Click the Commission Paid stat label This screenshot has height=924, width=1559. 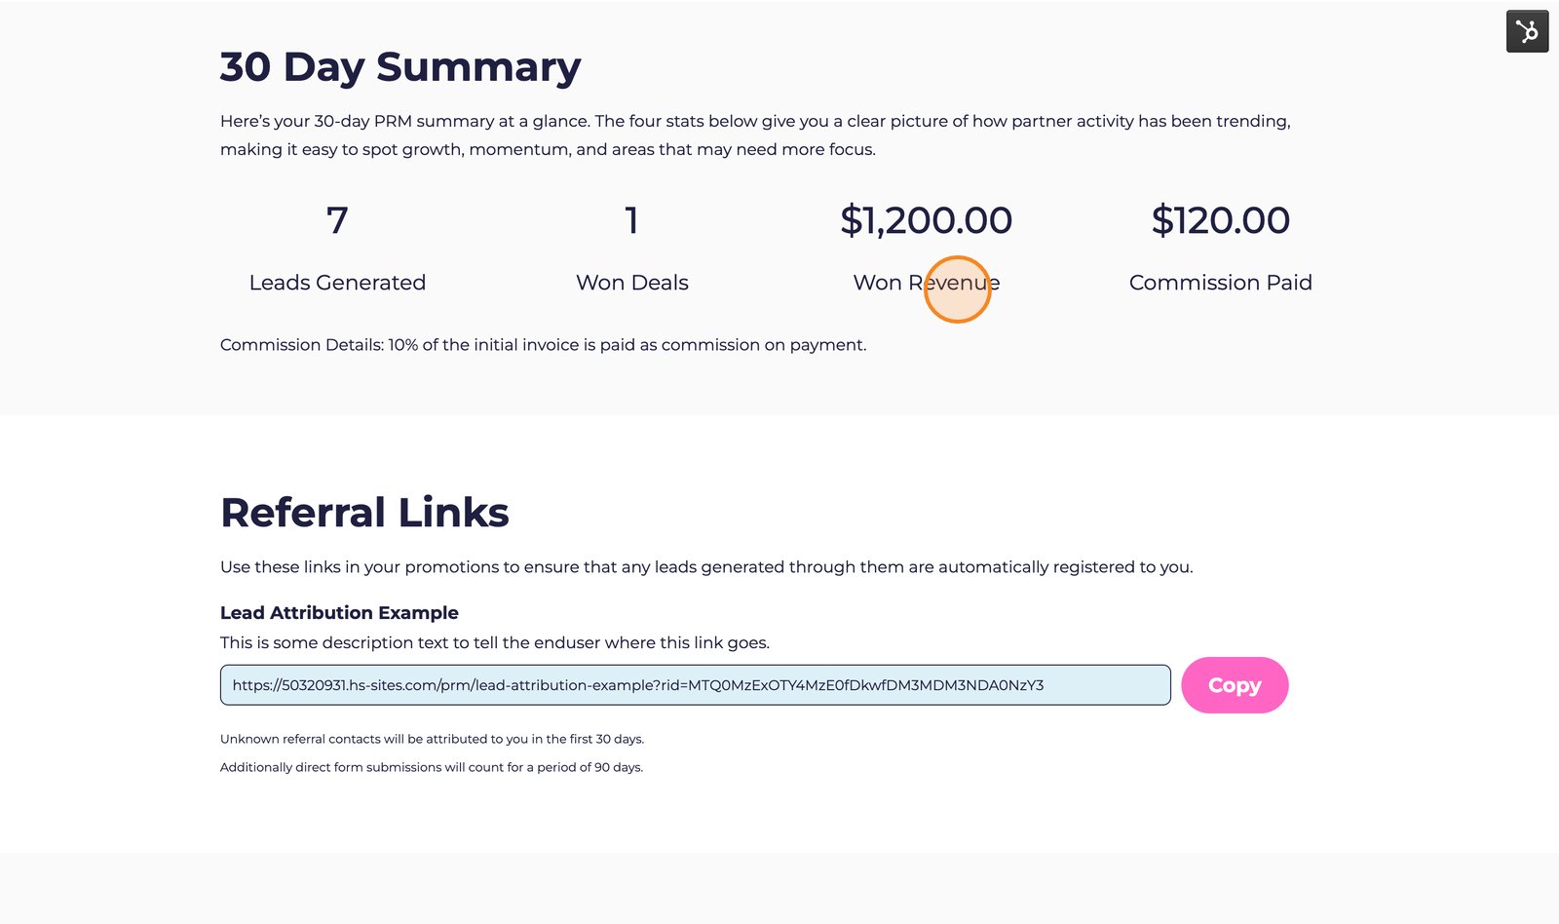(1220, 283)
